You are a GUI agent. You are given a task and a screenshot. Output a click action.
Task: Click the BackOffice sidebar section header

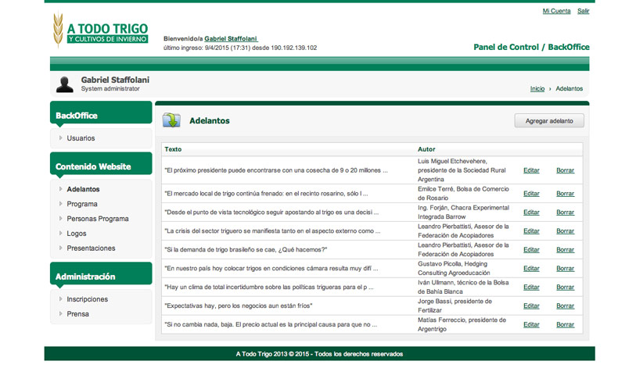point(101,113)
